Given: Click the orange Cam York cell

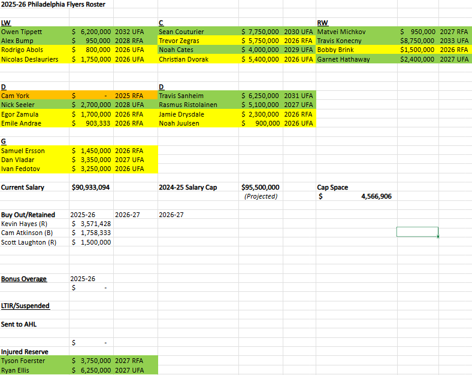Looking at the screenshot, I should 35,96.
